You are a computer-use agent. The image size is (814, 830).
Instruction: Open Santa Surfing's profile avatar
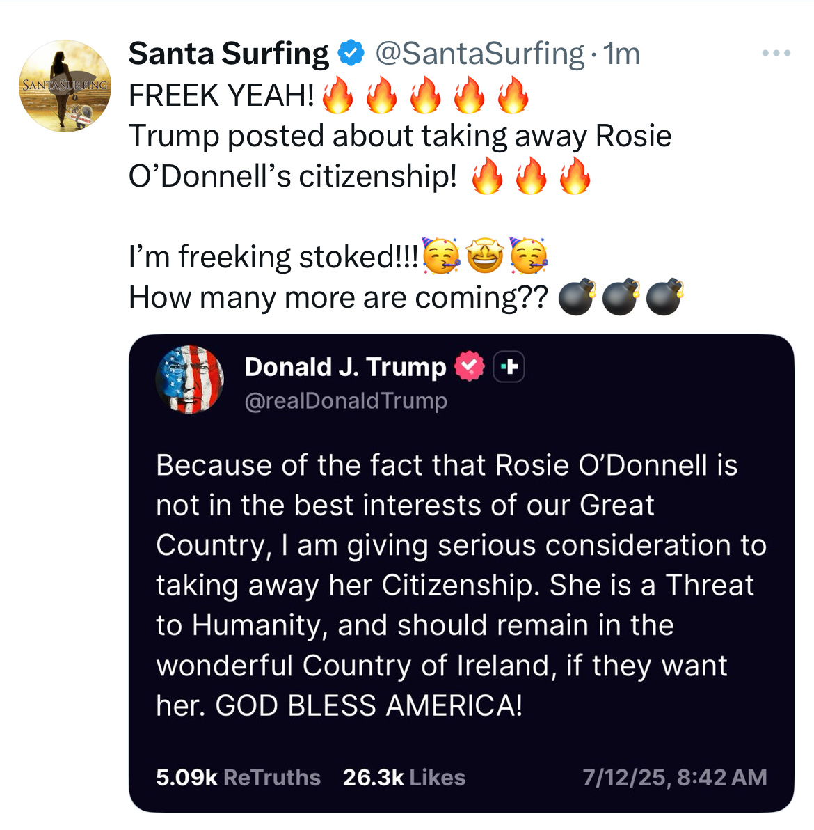(x=65, y=86)
